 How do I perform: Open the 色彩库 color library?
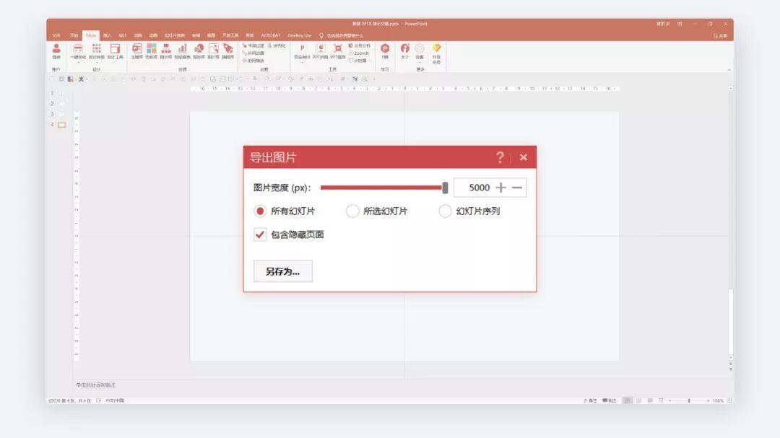point(151,56)
